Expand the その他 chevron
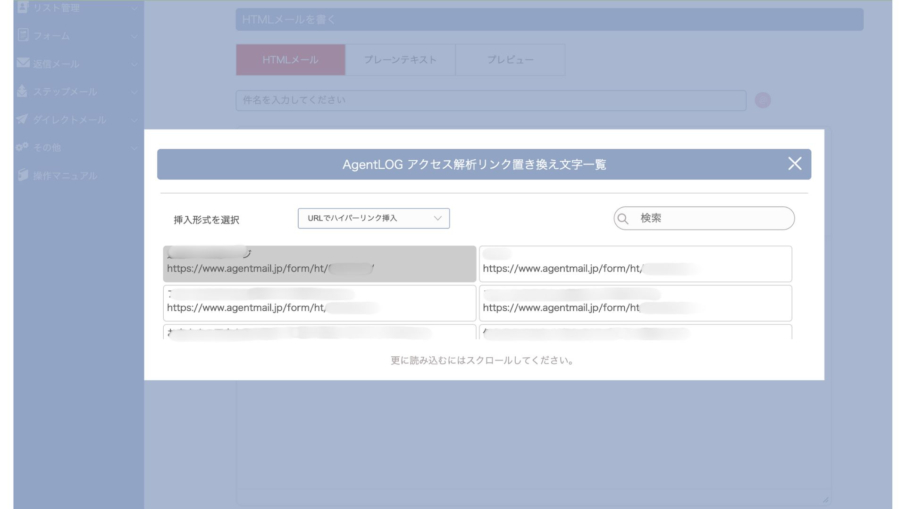Image resolution: width=906 pixels, height=509 pixels. [x=134, y=148]
